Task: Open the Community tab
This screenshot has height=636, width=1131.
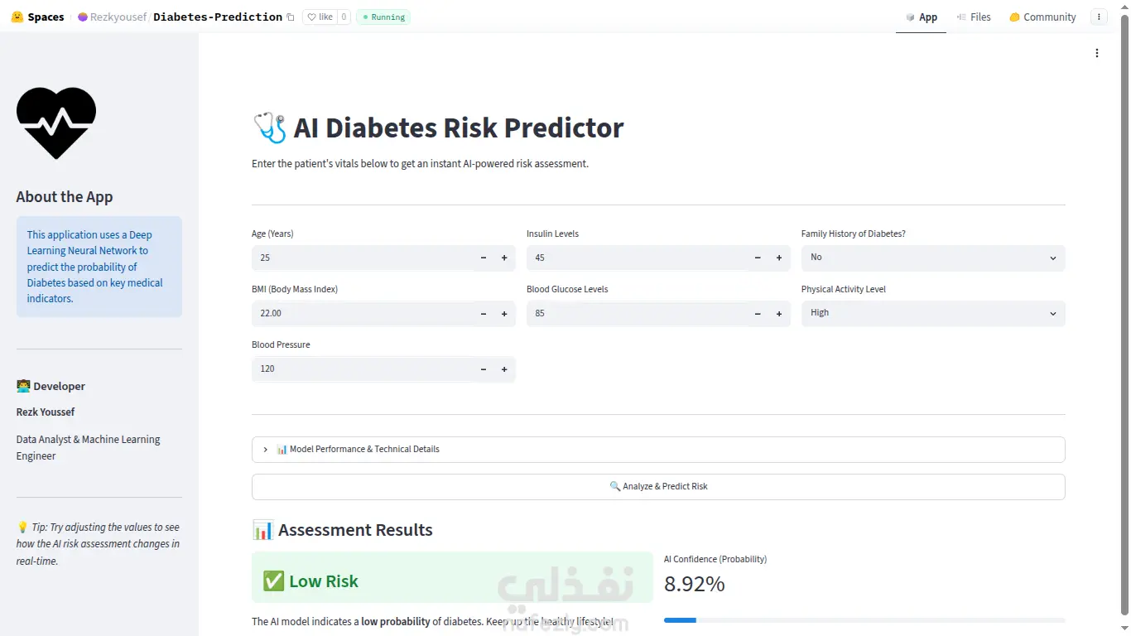Action: 1042,17
